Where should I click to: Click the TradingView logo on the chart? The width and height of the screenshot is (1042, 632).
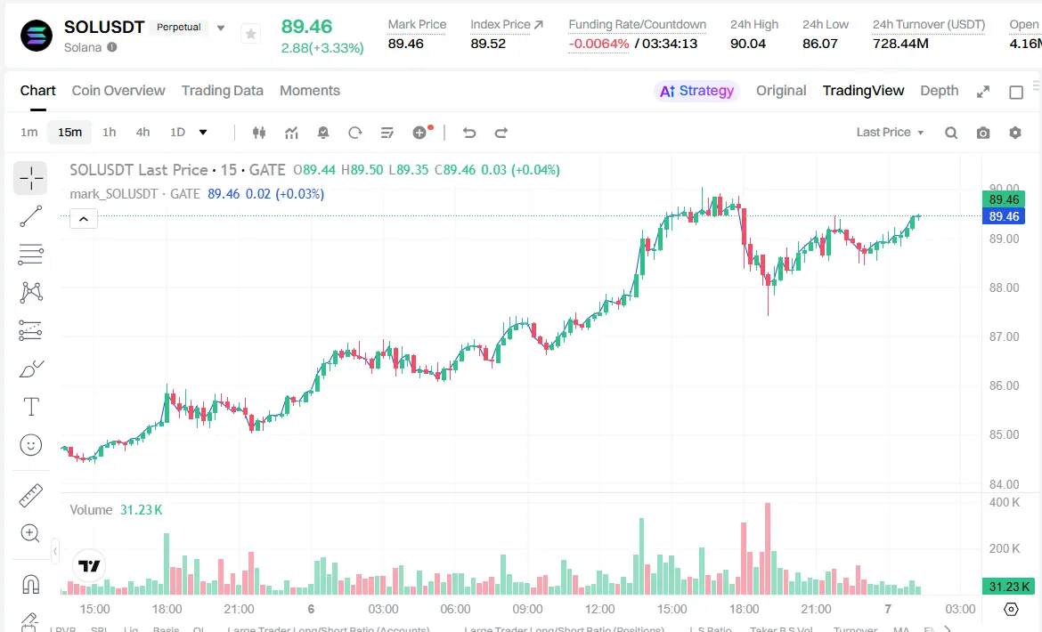pyautogui.click(x=89, y=565)
